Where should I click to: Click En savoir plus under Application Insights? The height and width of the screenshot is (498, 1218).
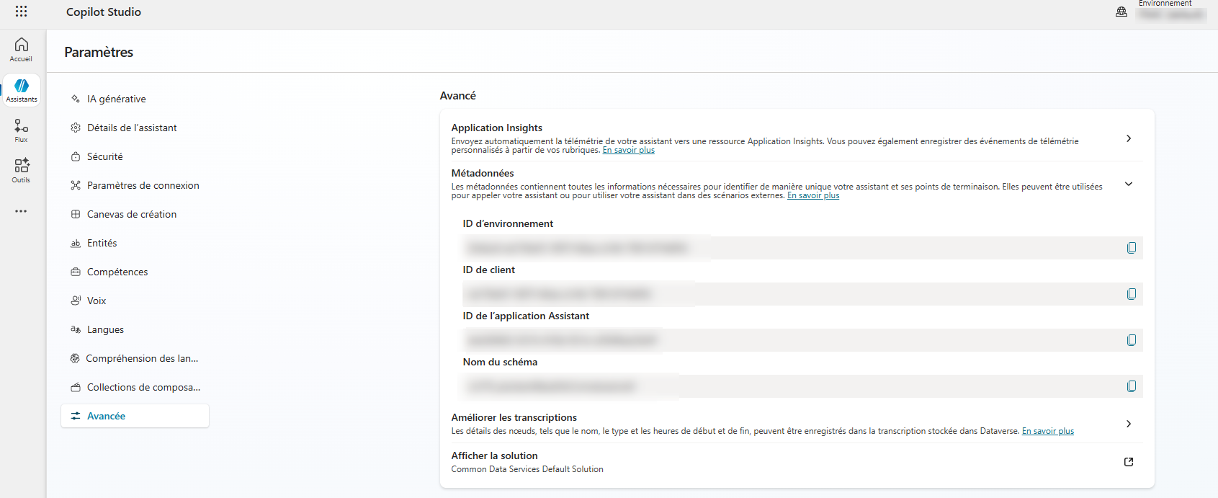628,150
